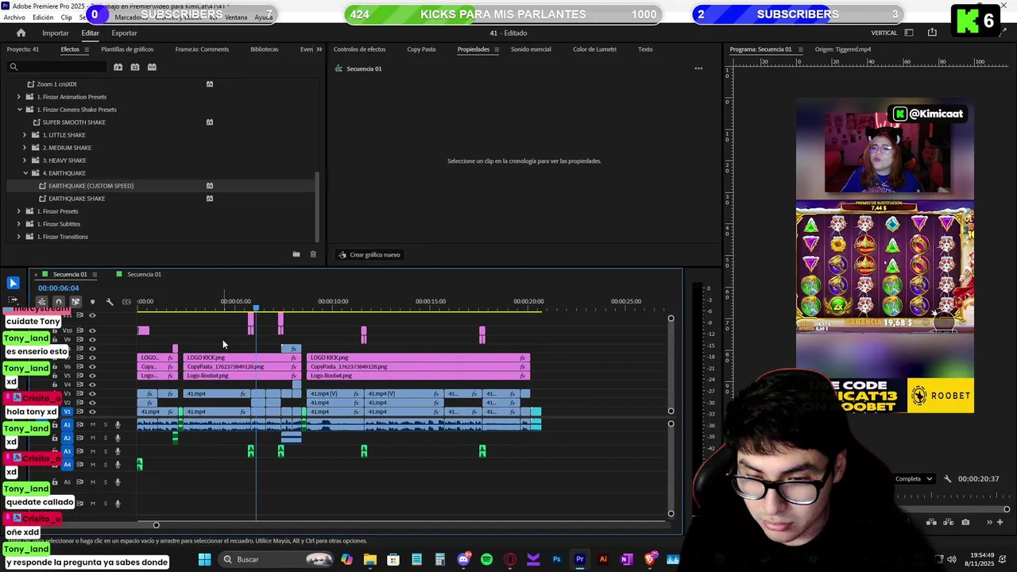Toggle Linked Selection in timeline toolbar
The width and height of the screenshot is (1017, 572).
click(x=75, y=302)
